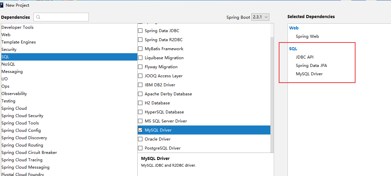Uncheck the MySQL Driver checkbox
The width and height of the screenshot is (391, 176).
tap(140, 130)
